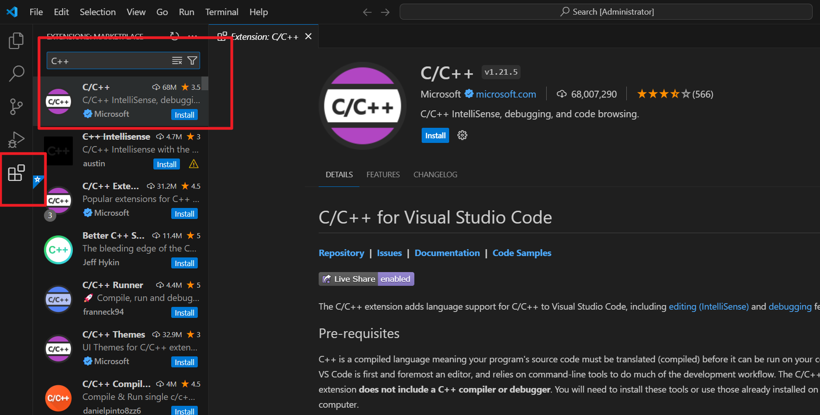Click the extensions list scrollbar thumb
Image resolution: width=820 pixels, height=415 pixels.
205,83
